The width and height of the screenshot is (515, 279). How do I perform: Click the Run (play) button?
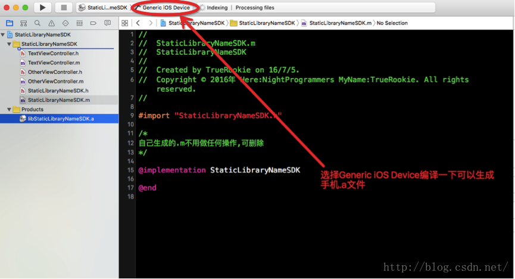point(42,7)
